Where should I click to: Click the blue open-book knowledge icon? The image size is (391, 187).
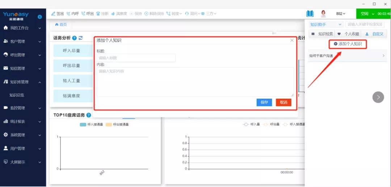[x=310, y=14]
